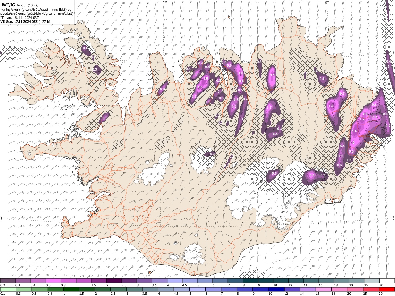Click the red-pink 25 swatch in lower legend row
The height and width of the screenshot is (296, 395).
371,290
